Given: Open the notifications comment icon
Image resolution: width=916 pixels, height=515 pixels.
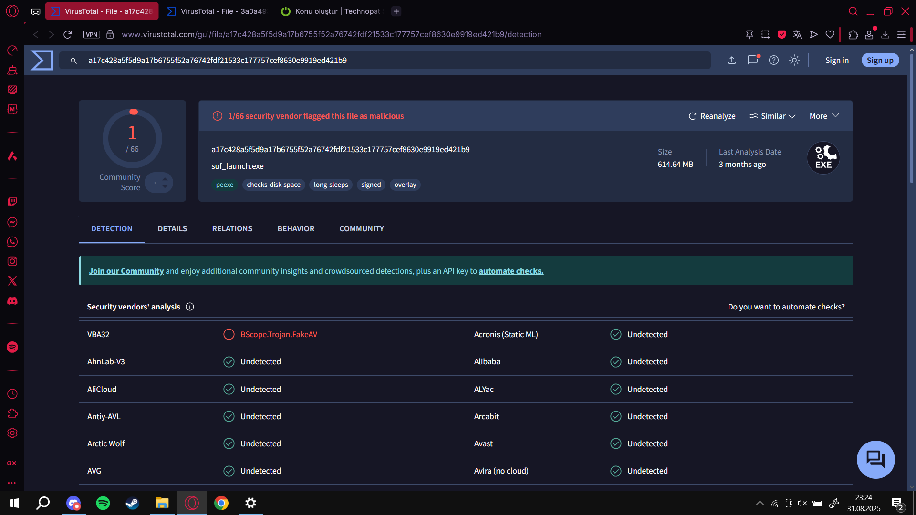Looking at the screenshot, I should [x=753, y=60].
